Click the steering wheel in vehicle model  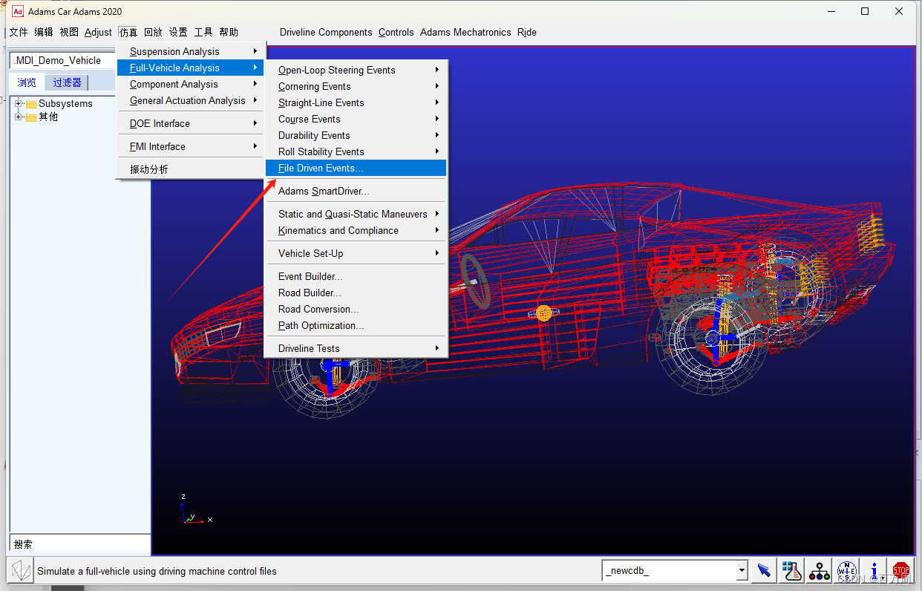[474, 281]
